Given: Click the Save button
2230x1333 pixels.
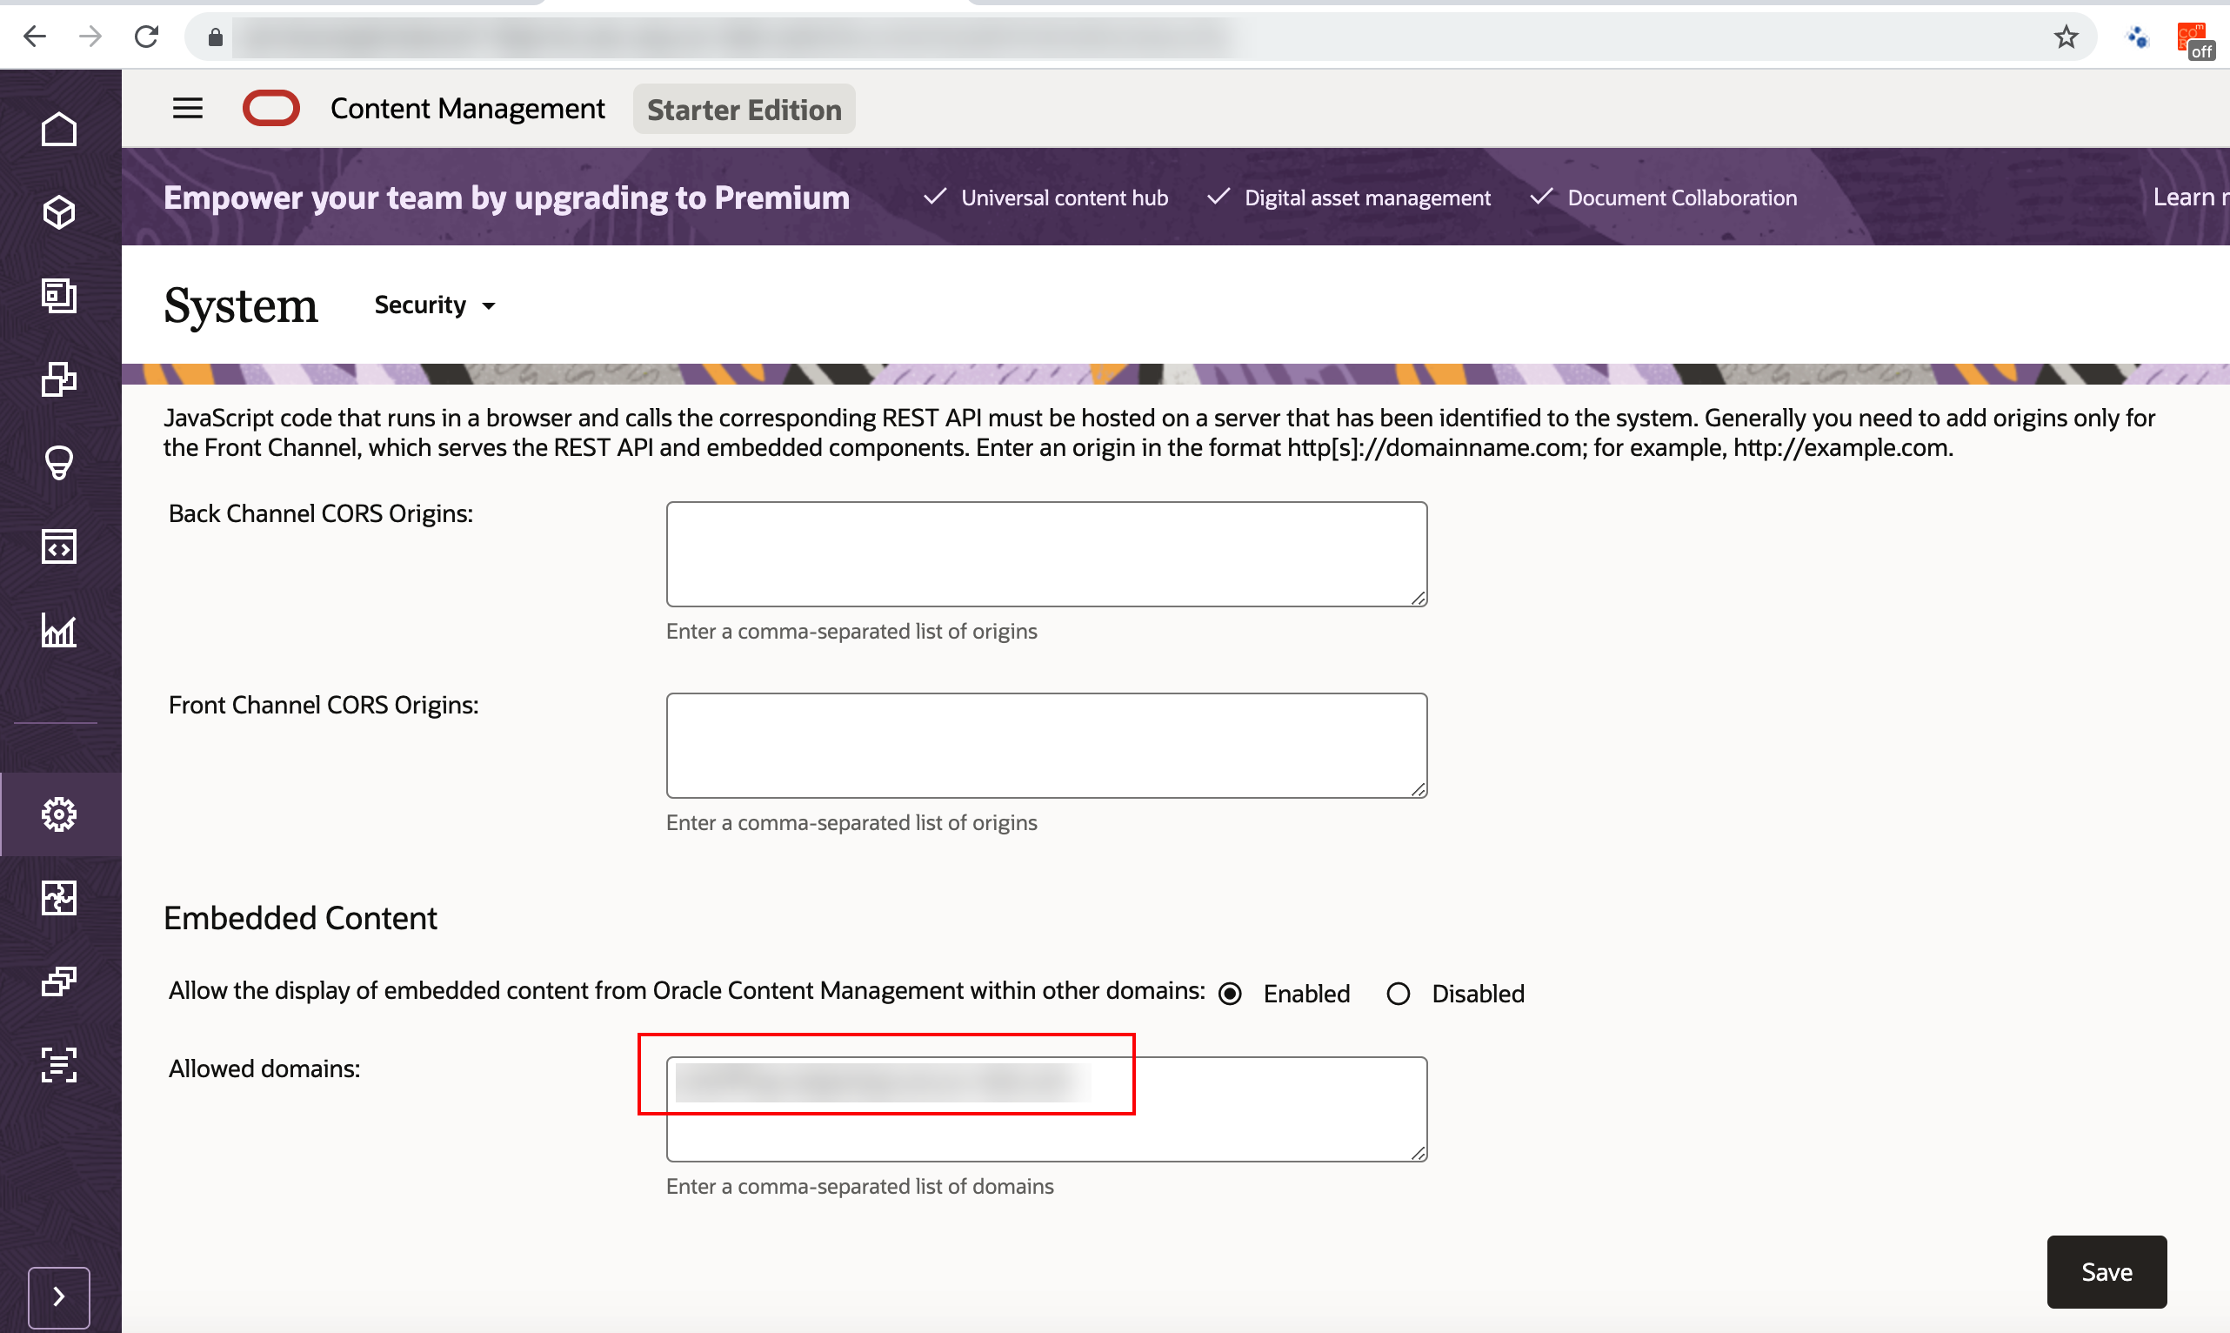Looking at the screenshot, I should (x=2106, y=1271).
